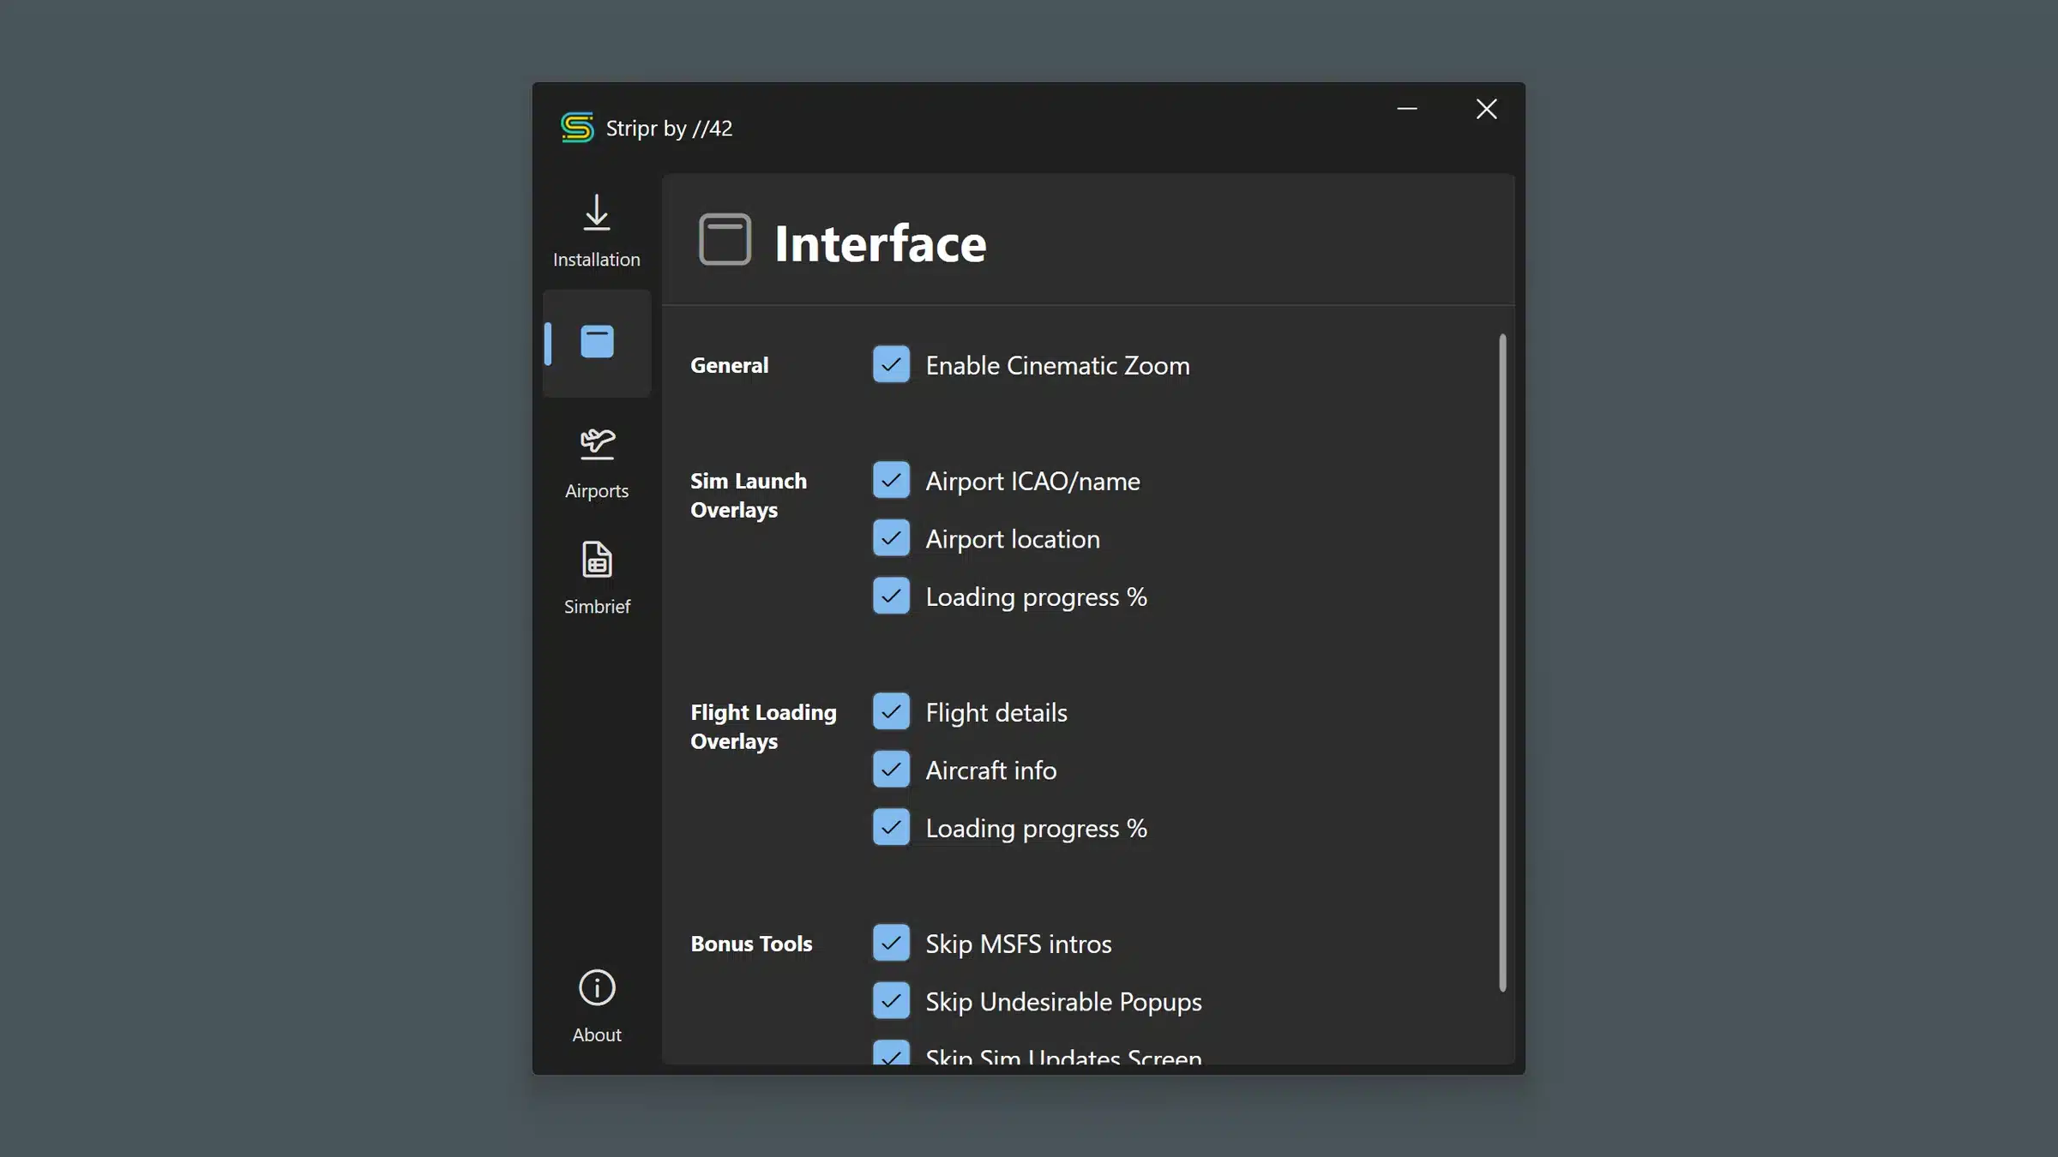Click the Interface heading window icon
Image resolution: width=2058 pixels, height=1157 pixels.
725,239
